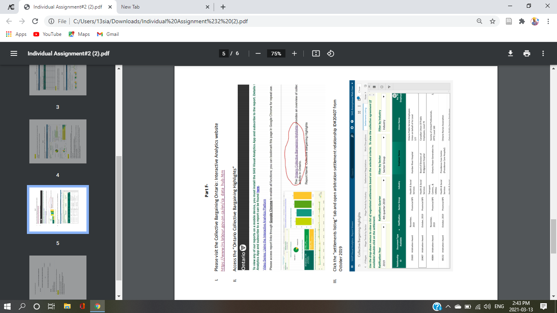The image size is (557, 313).
Task: Open a new tab with the plus button
Action: [223, 7]
